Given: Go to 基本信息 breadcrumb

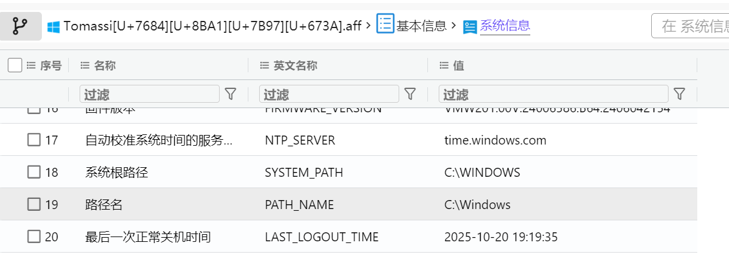Looking at the screenshot, I should click(421, 26).
